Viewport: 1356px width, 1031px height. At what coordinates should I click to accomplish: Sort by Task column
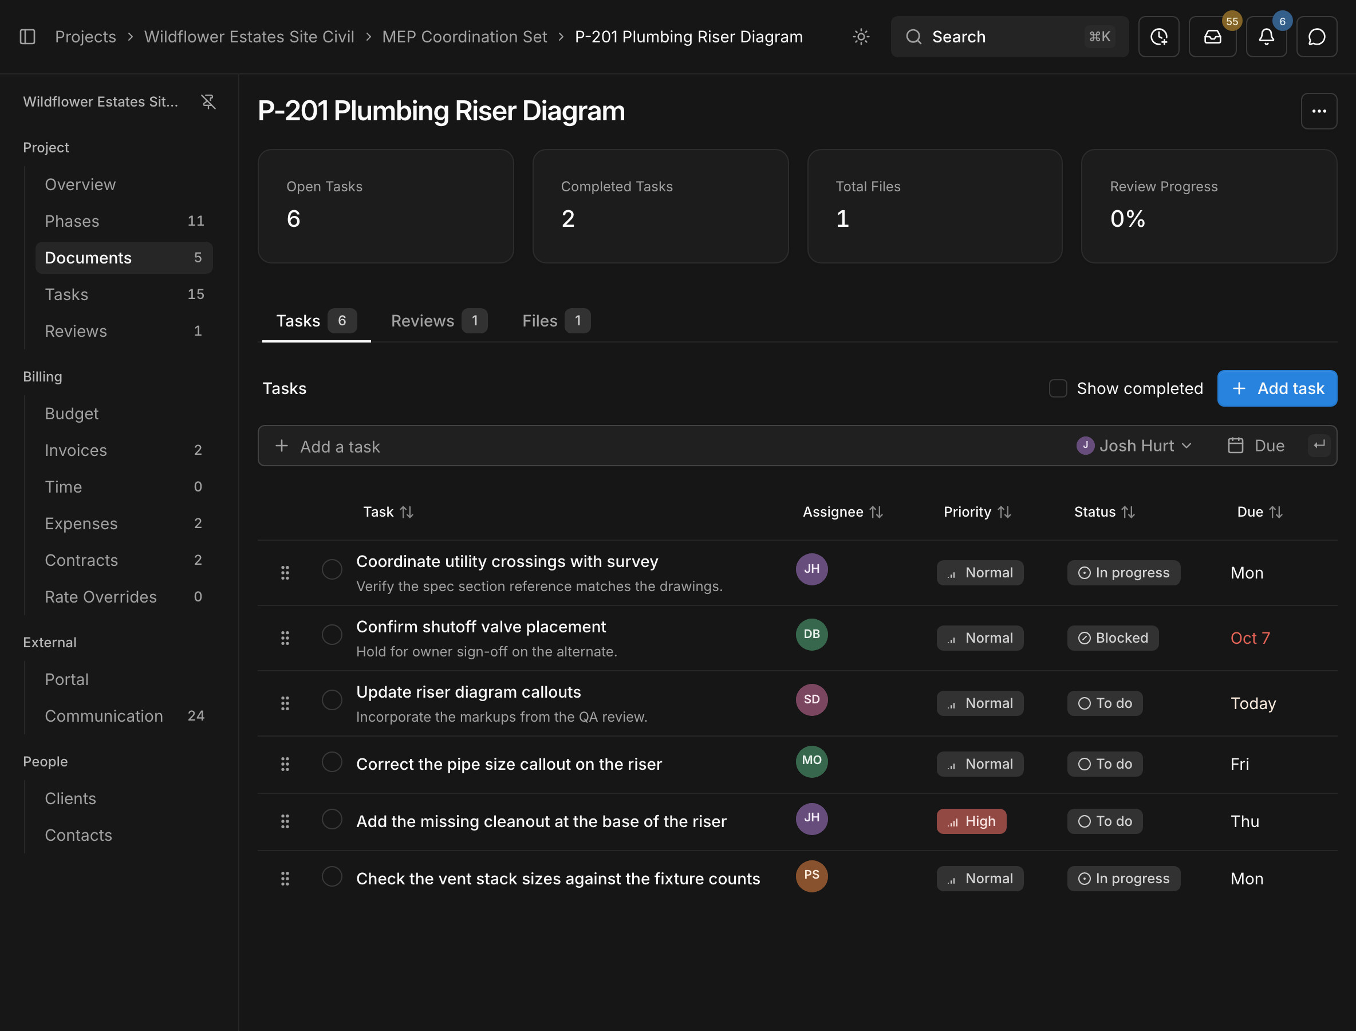388,512
